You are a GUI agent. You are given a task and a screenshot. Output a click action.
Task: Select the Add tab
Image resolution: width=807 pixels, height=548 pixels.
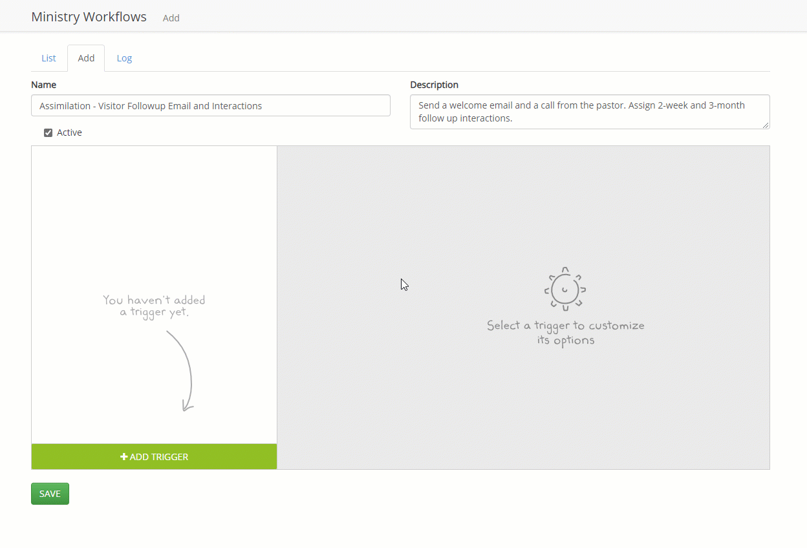pos(86,58)
